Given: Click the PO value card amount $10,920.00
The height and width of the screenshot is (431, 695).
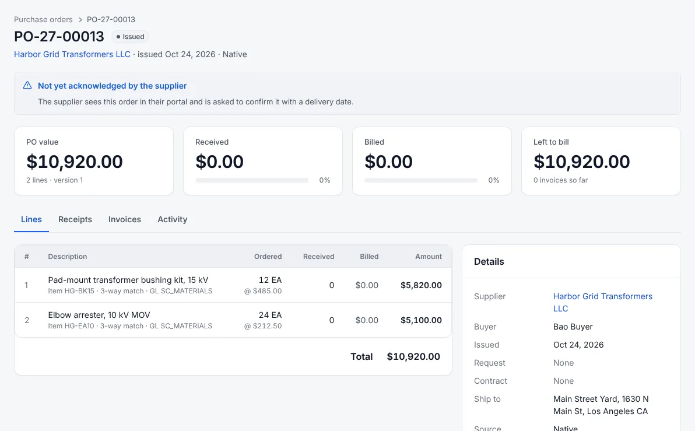Looking at the screenshot, I should 75,162.
